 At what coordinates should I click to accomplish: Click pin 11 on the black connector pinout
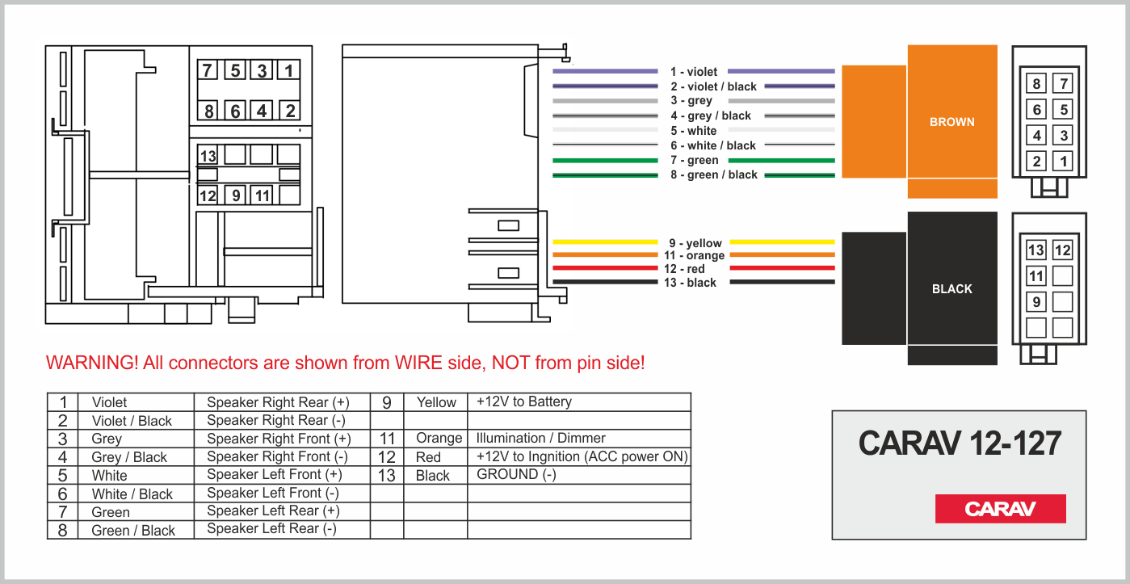1036,276
